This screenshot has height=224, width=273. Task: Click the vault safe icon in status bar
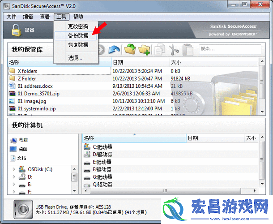coord(23,209)
